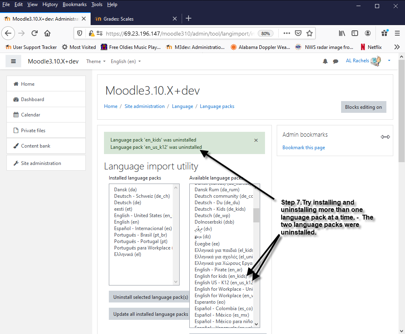Click the browser address bar URL
Screen dimensions: 405x334
[x=180, y=34]
